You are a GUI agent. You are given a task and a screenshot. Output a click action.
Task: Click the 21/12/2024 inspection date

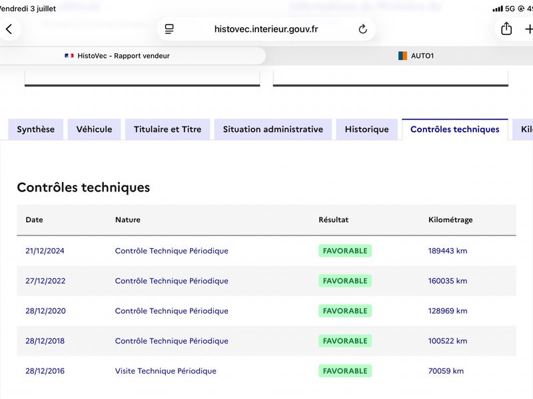(45, 251)
